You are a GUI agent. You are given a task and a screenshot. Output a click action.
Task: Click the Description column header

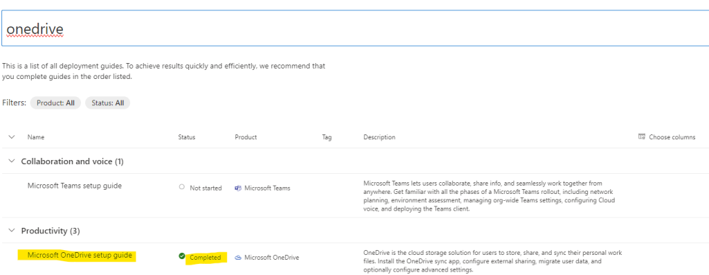click(379, 137)
